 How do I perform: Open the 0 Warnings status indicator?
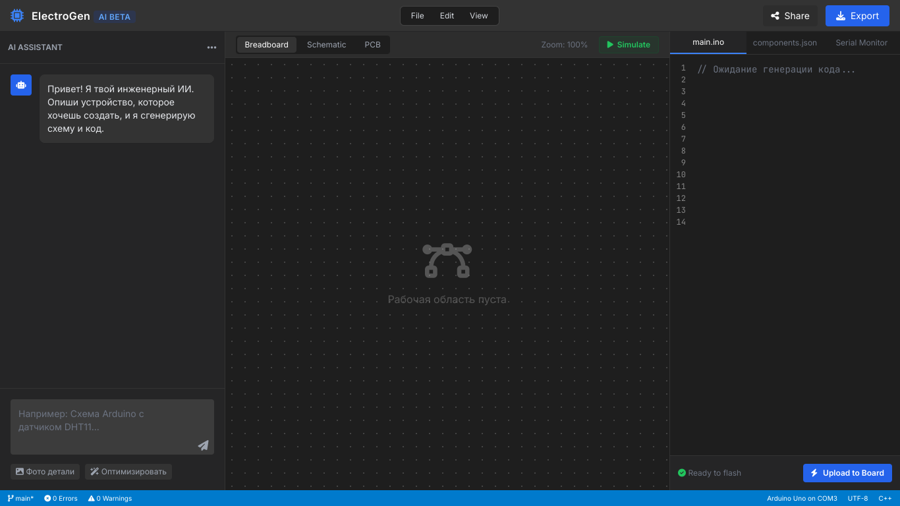110,498
